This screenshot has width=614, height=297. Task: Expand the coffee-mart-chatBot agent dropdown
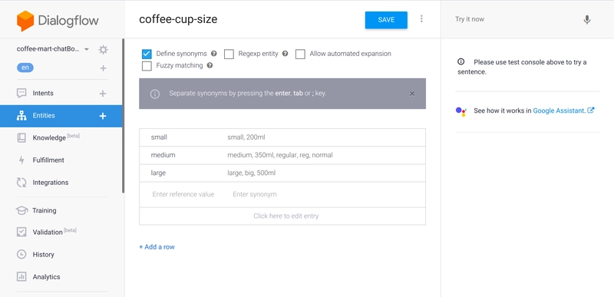click(87, 49)
